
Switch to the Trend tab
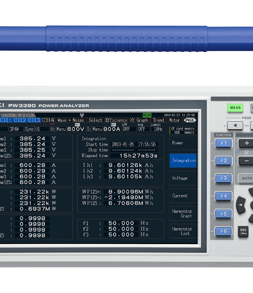point(159,120)
